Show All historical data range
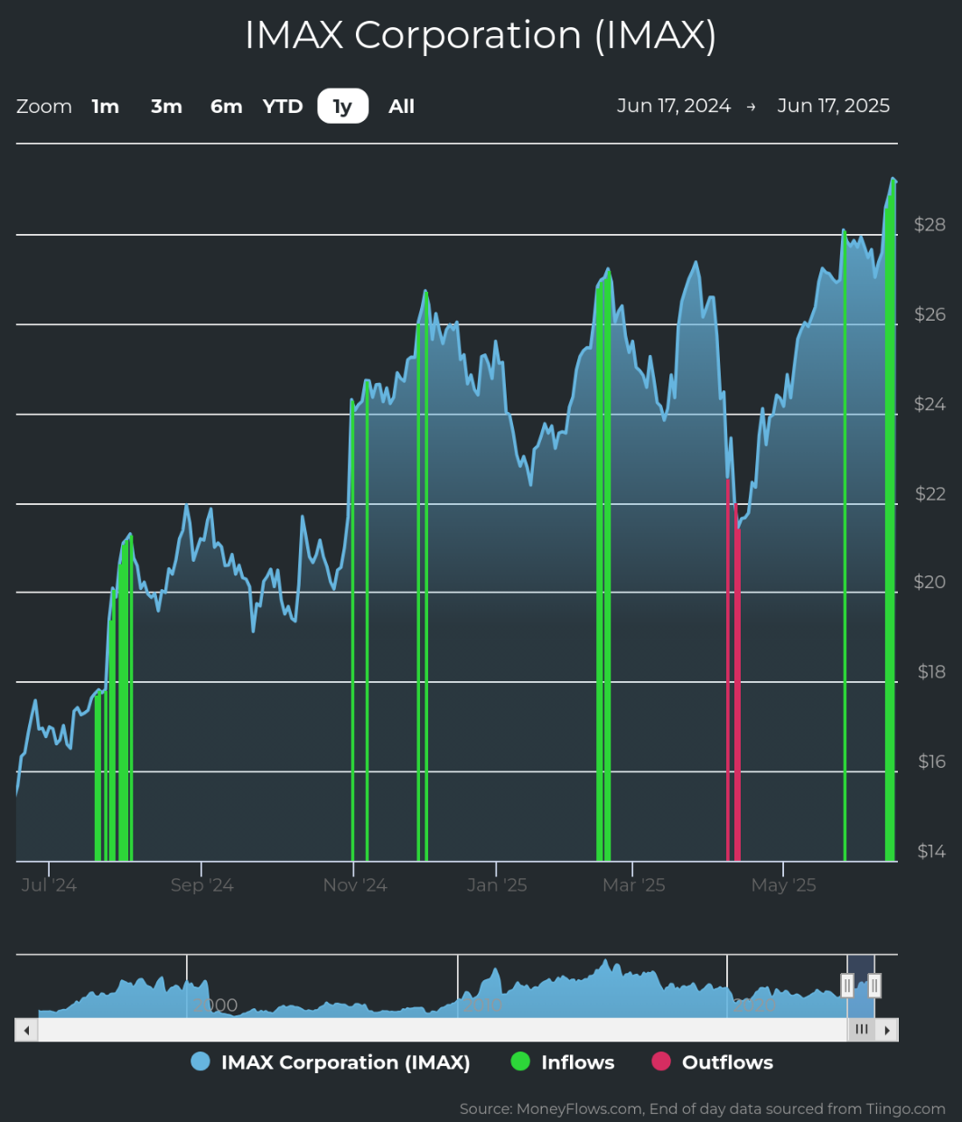The width and height of the screenshot is (962, 1122). pos(401,107)
